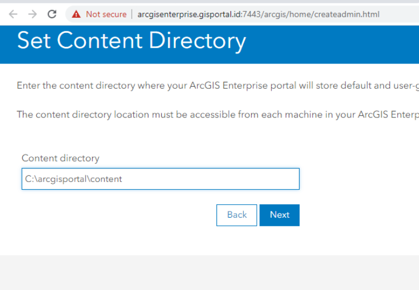Reload the page with the refresh icon
Screen dimensions: 419x290
52,14
